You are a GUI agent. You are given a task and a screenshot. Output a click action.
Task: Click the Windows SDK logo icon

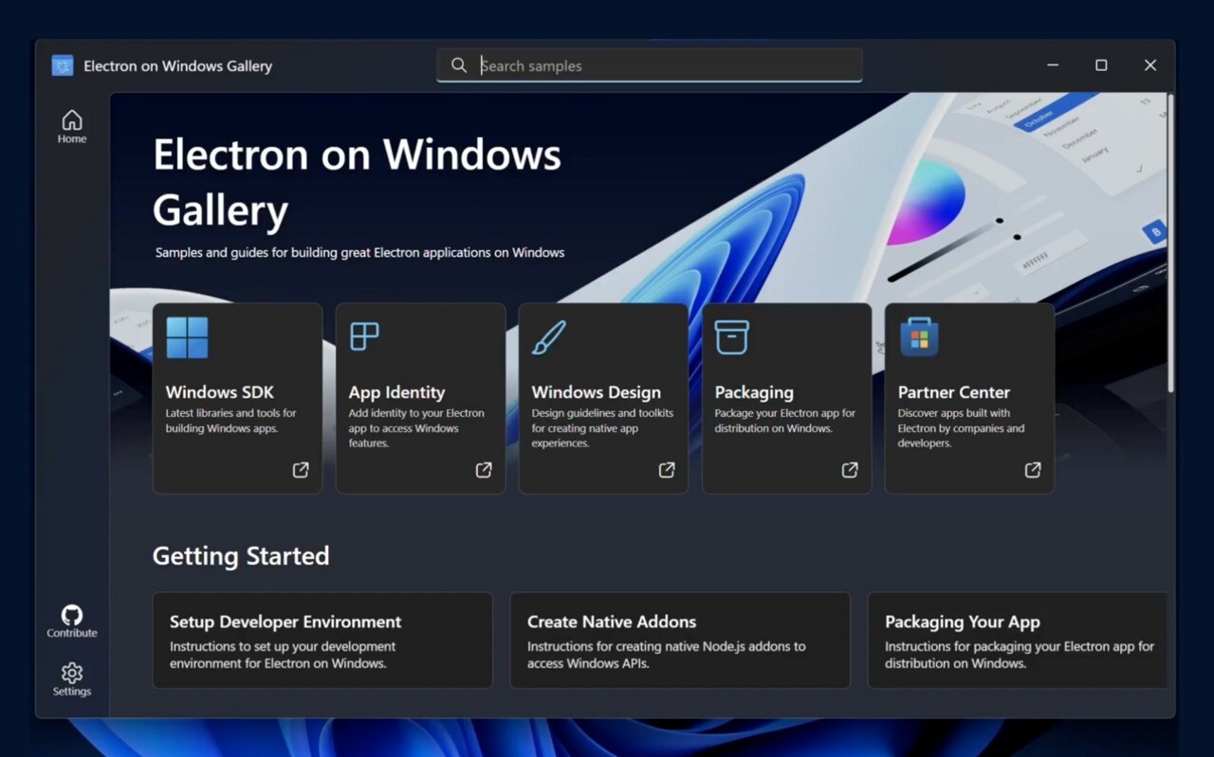click(x=187, y=337)
